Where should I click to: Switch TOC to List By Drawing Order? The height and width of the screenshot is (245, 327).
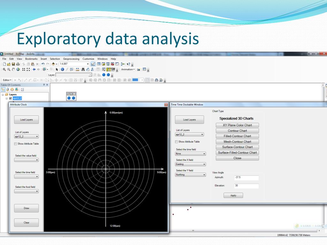3,90
